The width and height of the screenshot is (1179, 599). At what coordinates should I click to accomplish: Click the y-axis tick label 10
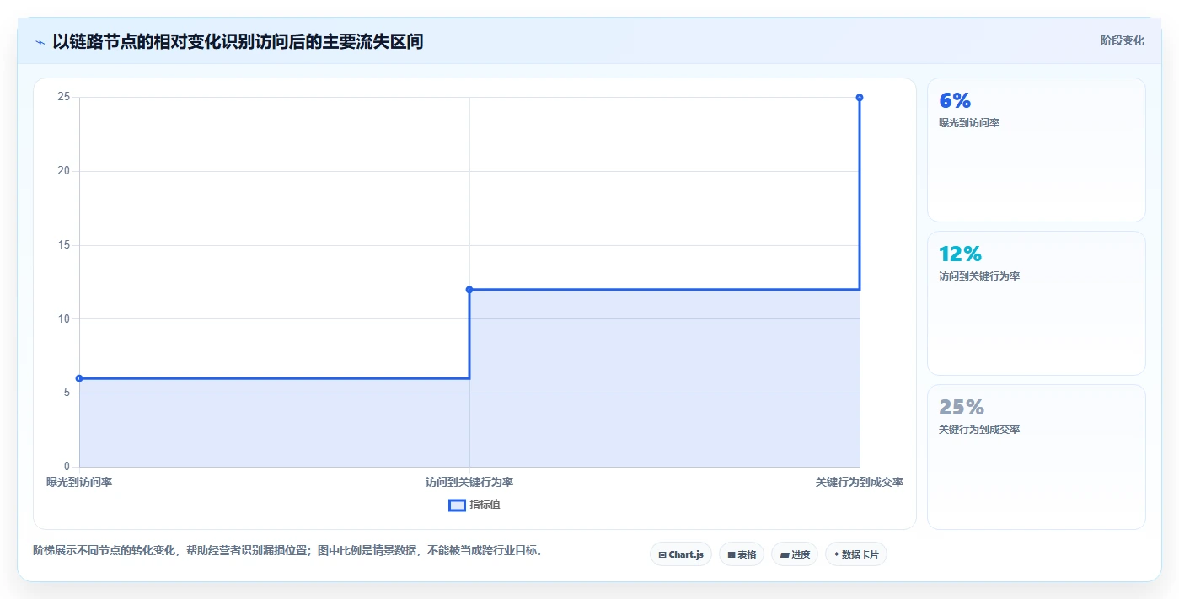[x=63, y=318]
